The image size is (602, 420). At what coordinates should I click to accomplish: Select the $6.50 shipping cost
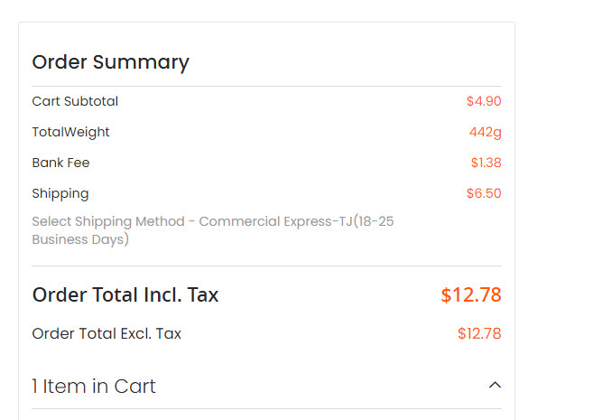click(x=484, y=193)
